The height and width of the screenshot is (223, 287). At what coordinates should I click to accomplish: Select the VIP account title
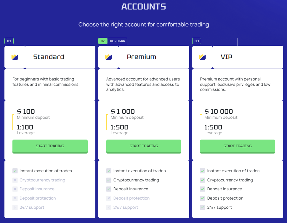click(227, 57)
